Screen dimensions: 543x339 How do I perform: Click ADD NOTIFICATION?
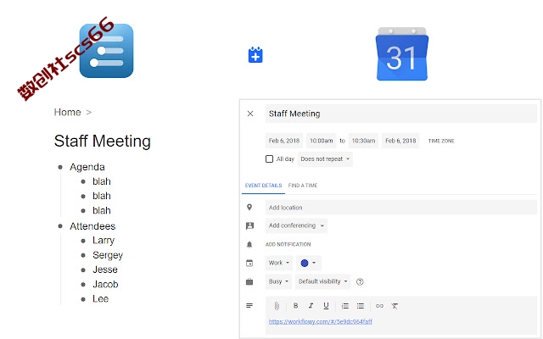(288, 244)
